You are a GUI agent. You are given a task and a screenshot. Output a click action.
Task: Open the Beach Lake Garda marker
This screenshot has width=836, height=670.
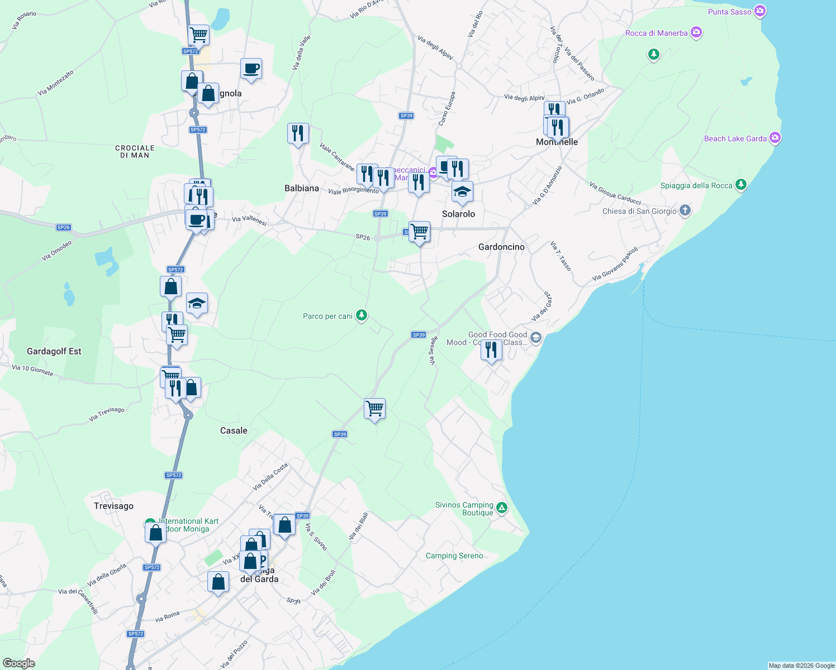[x=775, y=138]
